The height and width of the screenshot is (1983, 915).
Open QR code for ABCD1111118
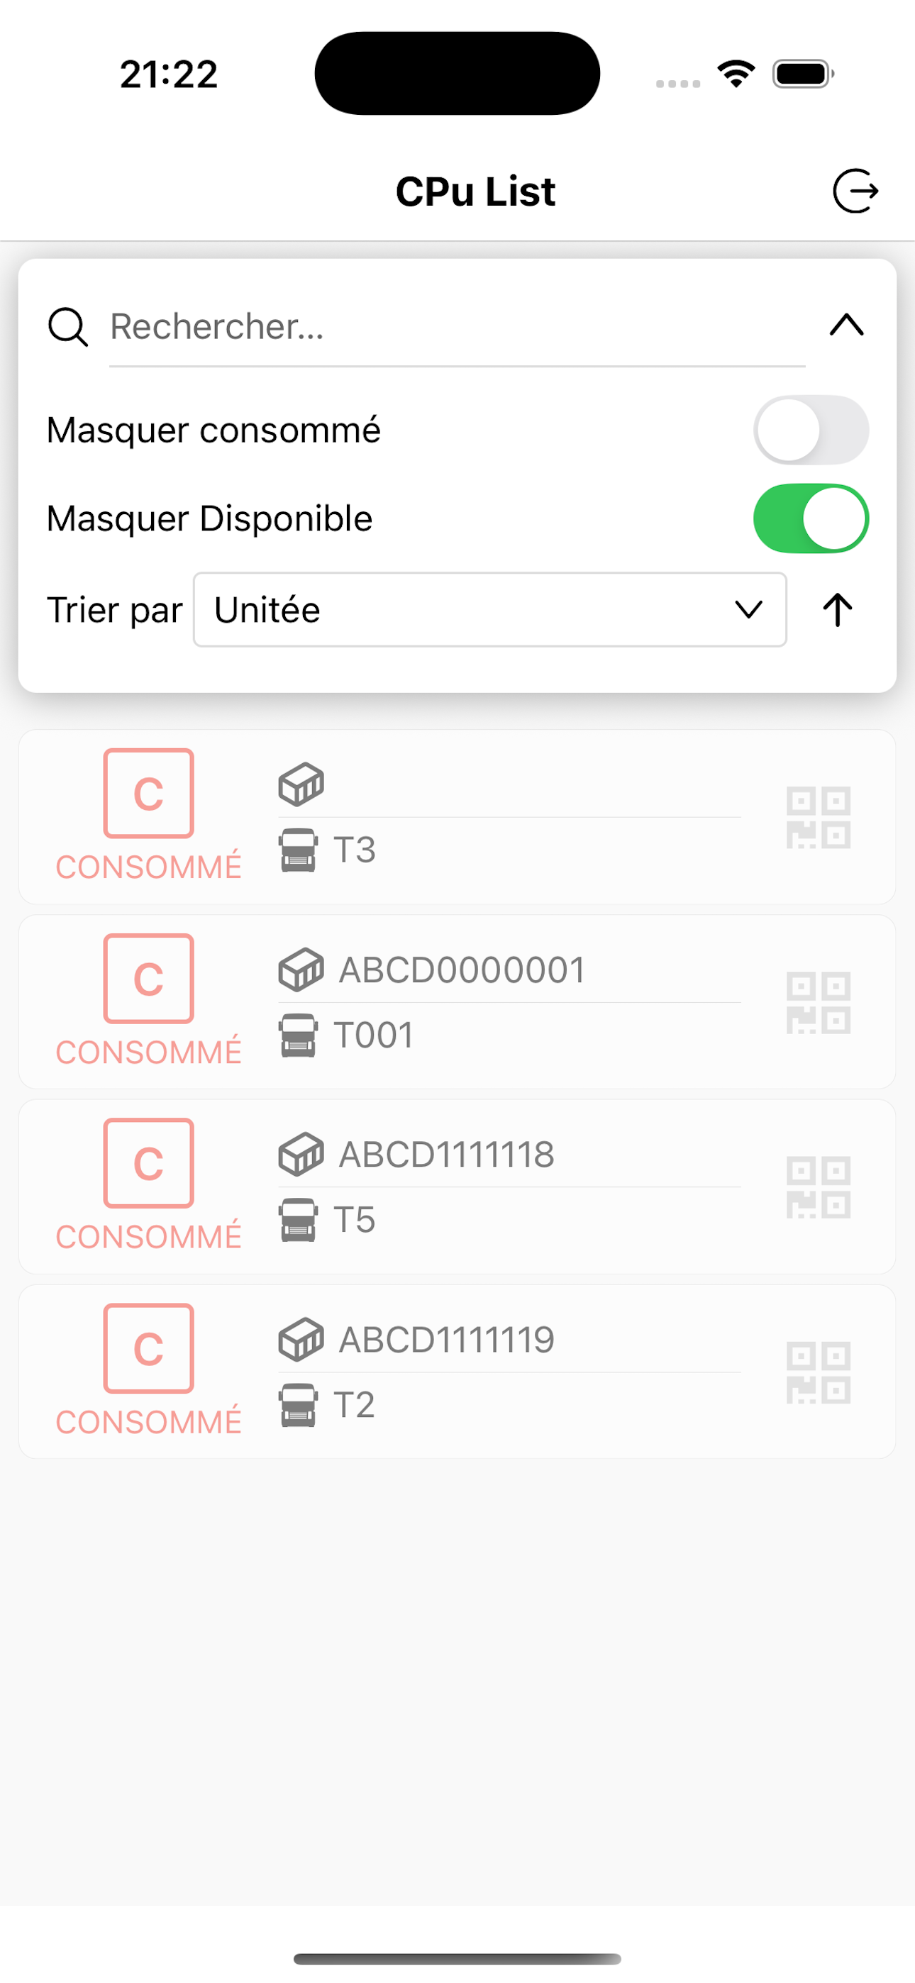point(818,1187)
